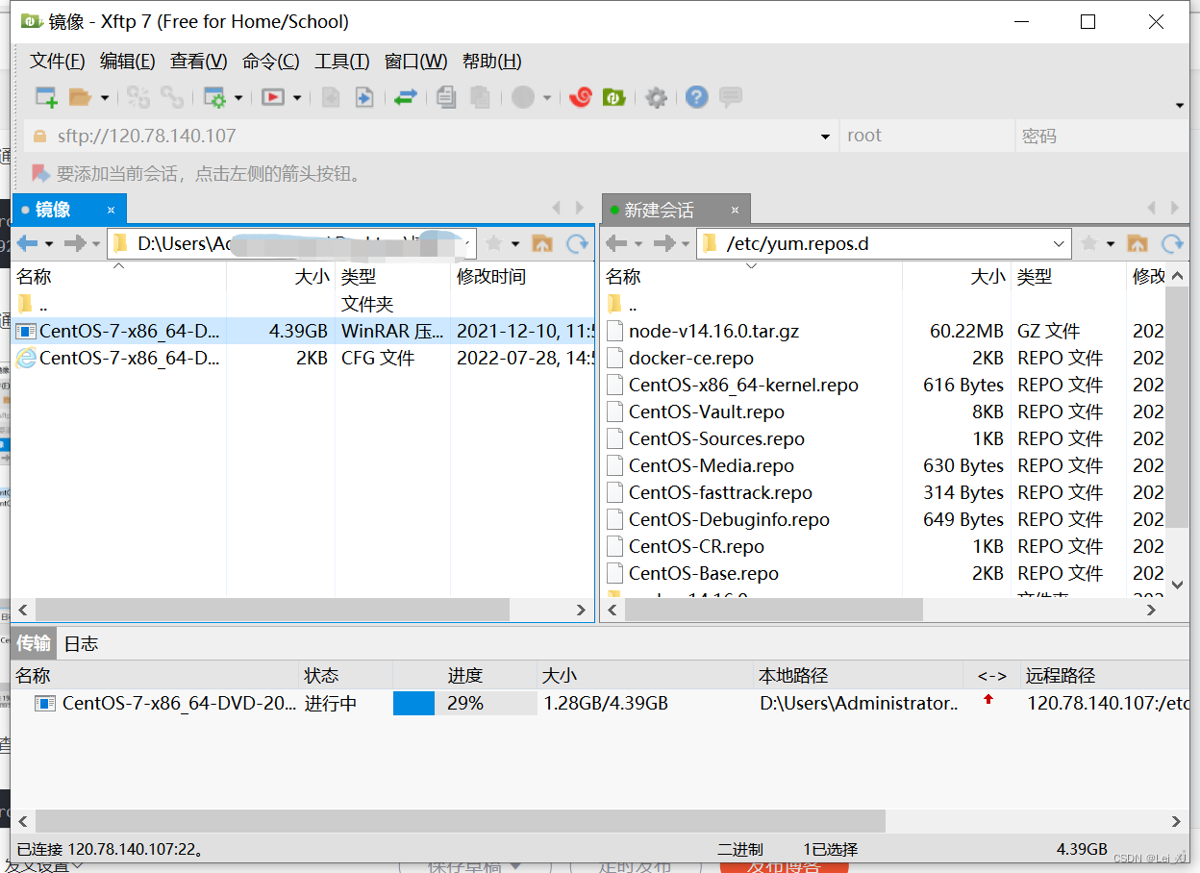
Task: Open the 帮助(H) menu
Action: tap(491, 61)
